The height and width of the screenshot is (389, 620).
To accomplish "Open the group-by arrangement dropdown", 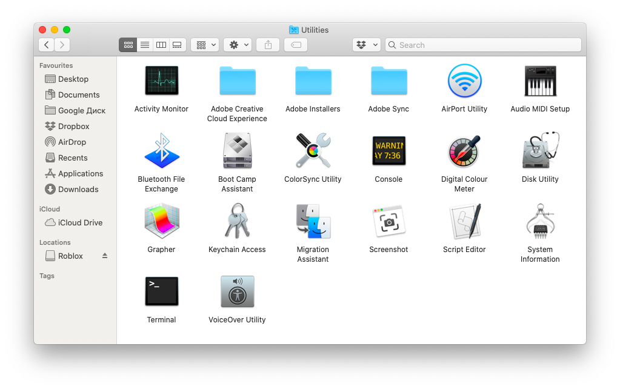I will (x=205, y=45).
